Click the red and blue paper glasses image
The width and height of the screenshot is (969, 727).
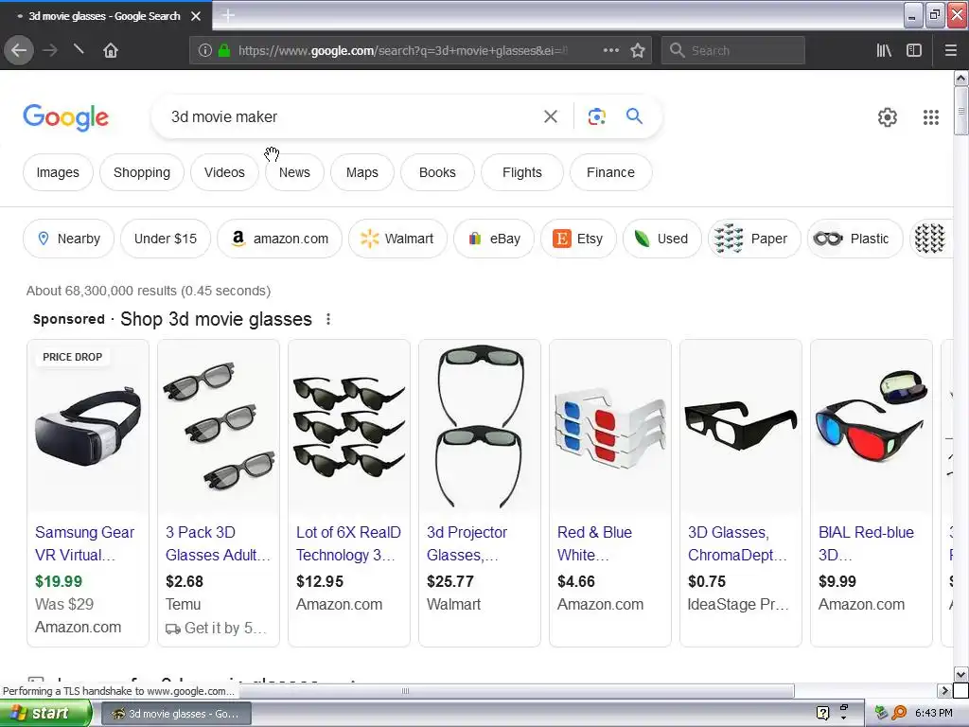[610, 428]
